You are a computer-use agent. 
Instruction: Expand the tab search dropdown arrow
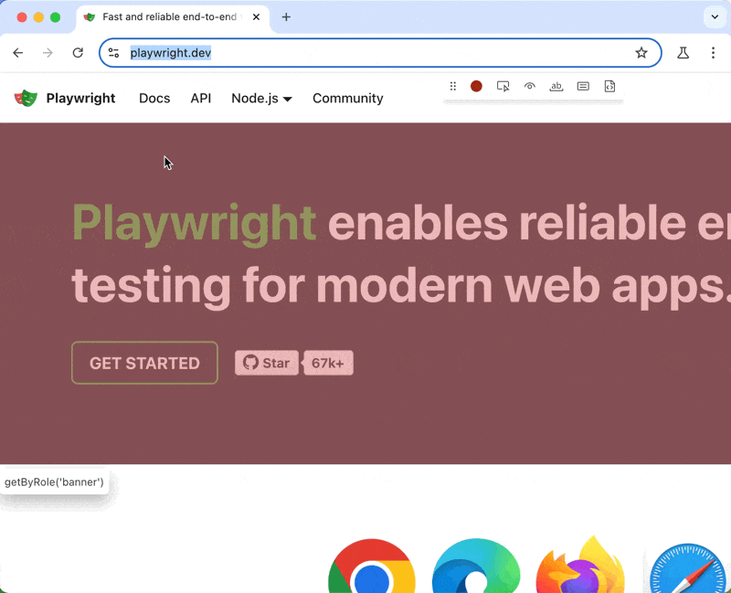(715, 17)
